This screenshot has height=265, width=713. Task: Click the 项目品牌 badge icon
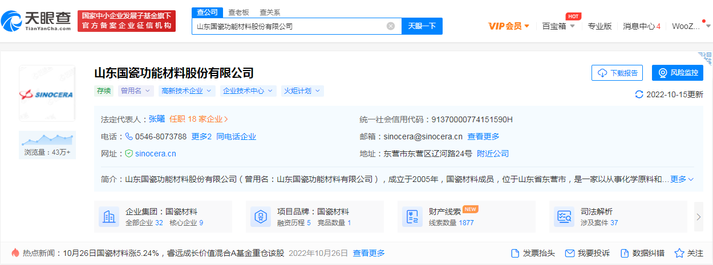pyautogui.click(x=261, y=217)
